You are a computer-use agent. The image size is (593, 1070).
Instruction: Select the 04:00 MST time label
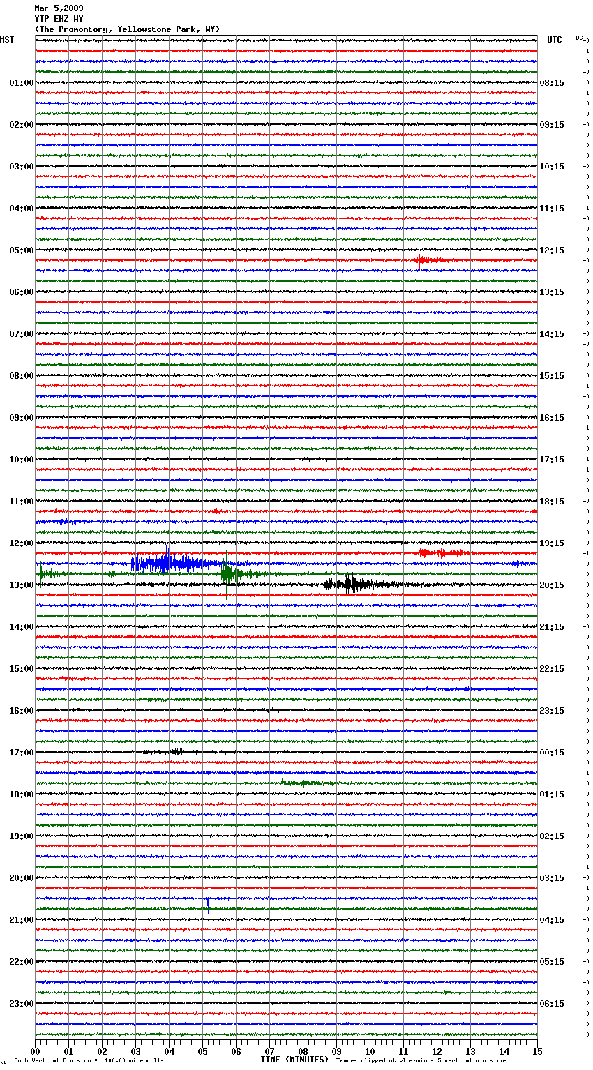21,209
